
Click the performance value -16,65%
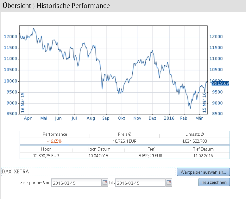(54, 141)
